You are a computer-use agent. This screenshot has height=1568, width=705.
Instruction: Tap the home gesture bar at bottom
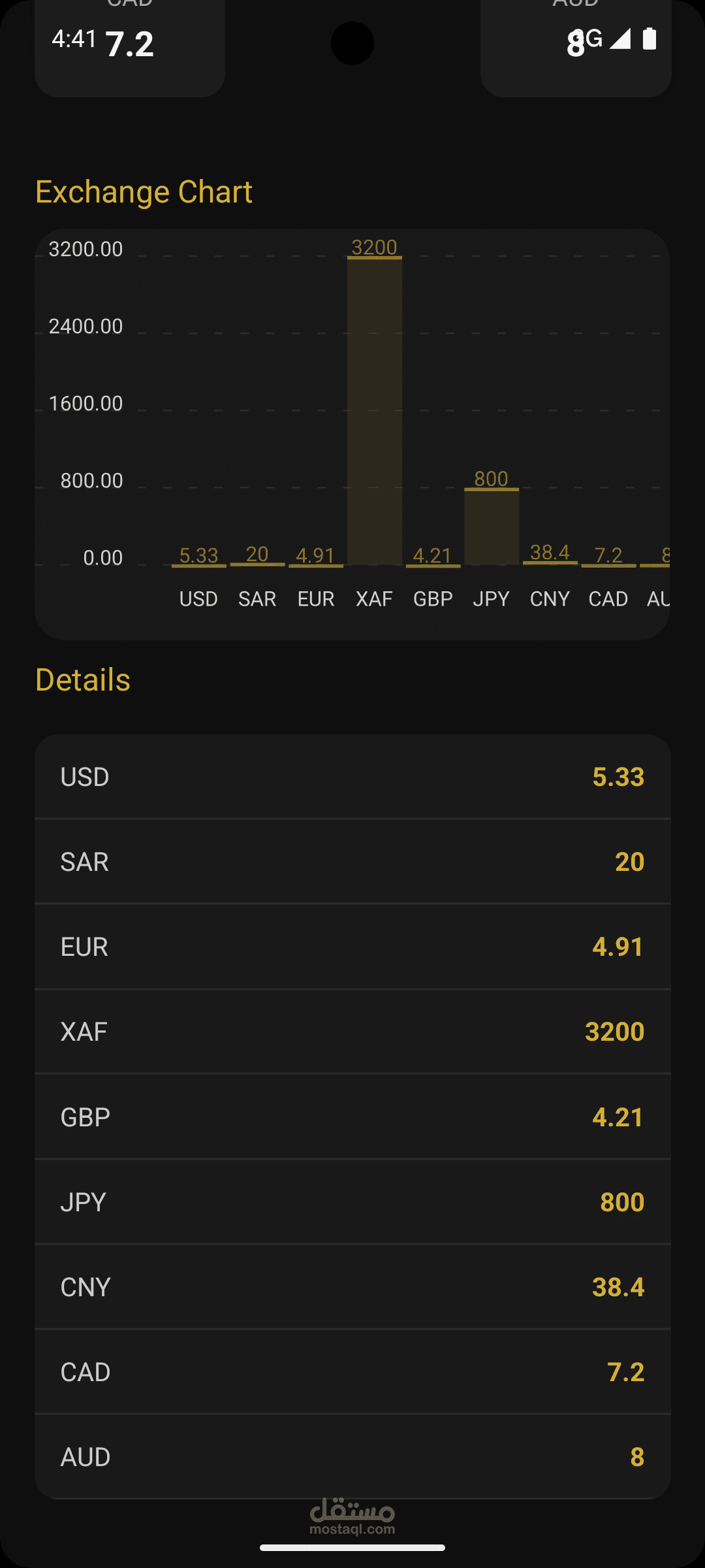click(x=352, y=1547)
